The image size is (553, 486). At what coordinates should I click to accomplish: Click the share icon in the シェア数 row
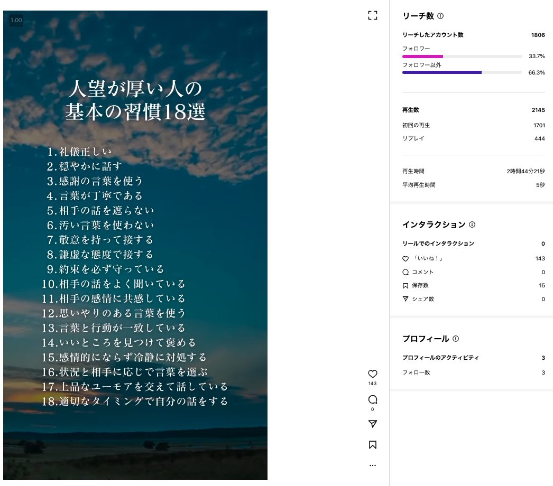[405, 299]
